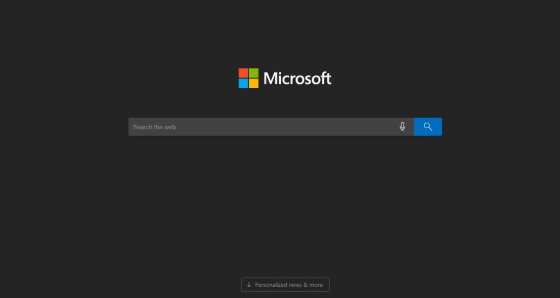
Task: Click search box area left of microphone
Action: tap(372, 127)
